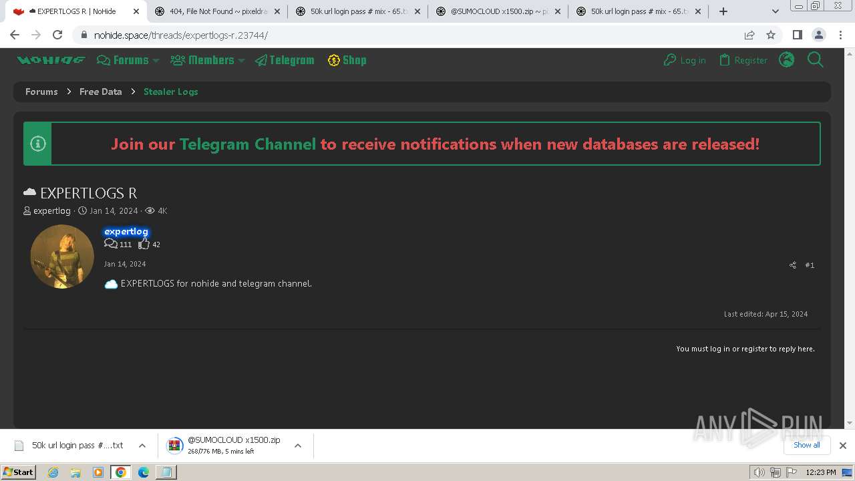
Task: Expand the Members dropdown arrow
Action: (x=241, y=60)
